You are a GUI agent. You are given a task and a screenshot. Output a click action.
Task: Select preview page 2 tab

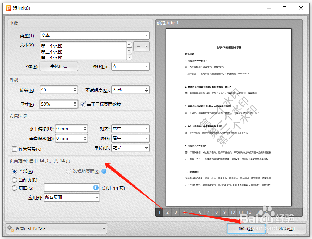168,212
